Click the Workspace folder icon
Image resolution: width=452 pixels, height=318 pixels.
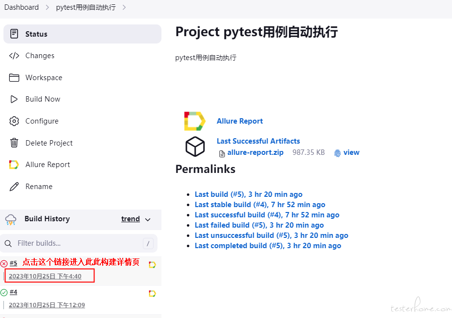point(14,78)
